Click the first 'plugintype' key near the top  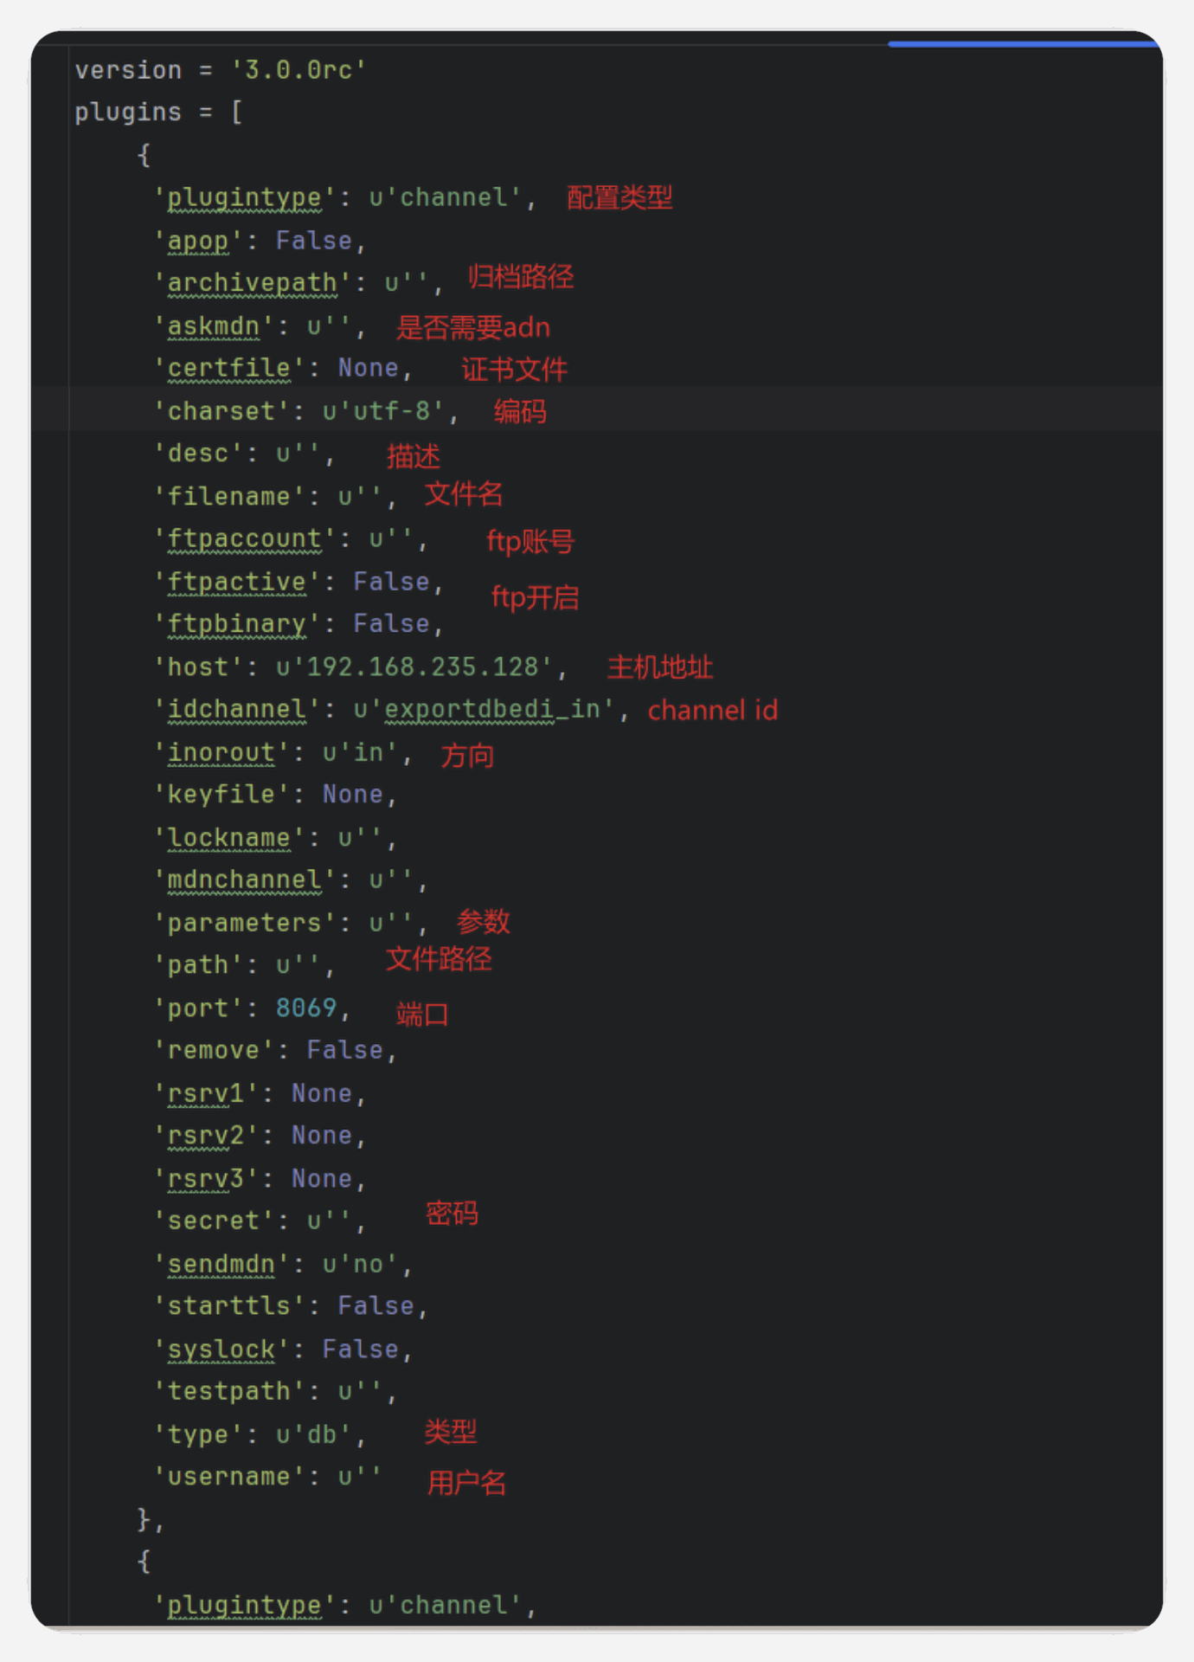244,197
